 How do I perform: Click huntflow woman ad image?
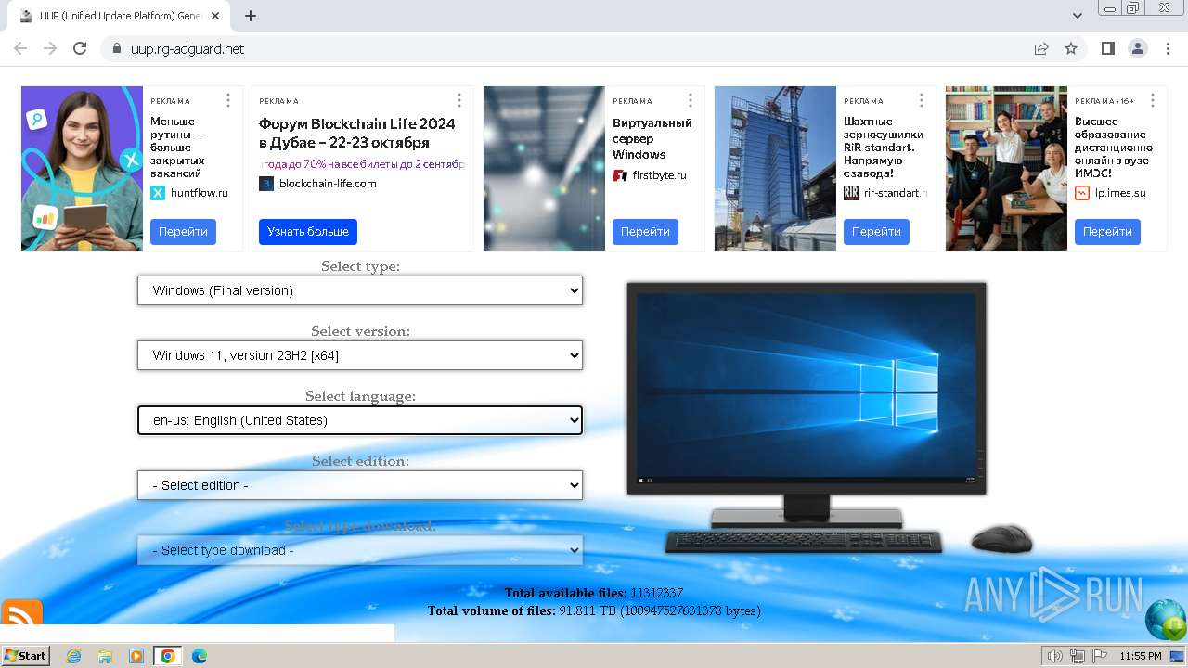82,169
